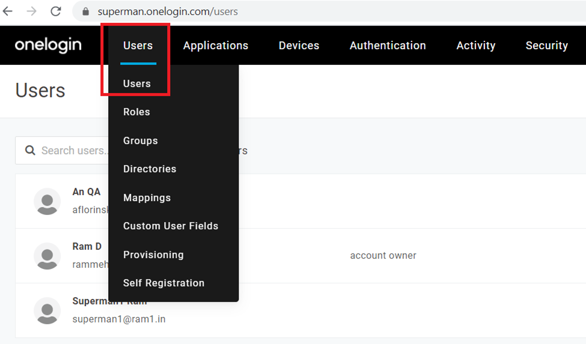Click the browser back arrow
This screenshot has height=344, width=586.
[x=8, y=11]
